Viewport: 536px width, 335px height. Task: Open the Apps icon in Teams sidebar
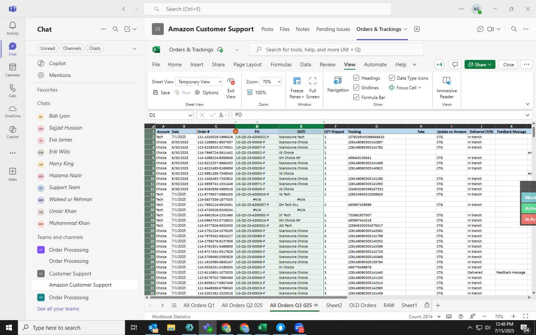coord(12,174)
